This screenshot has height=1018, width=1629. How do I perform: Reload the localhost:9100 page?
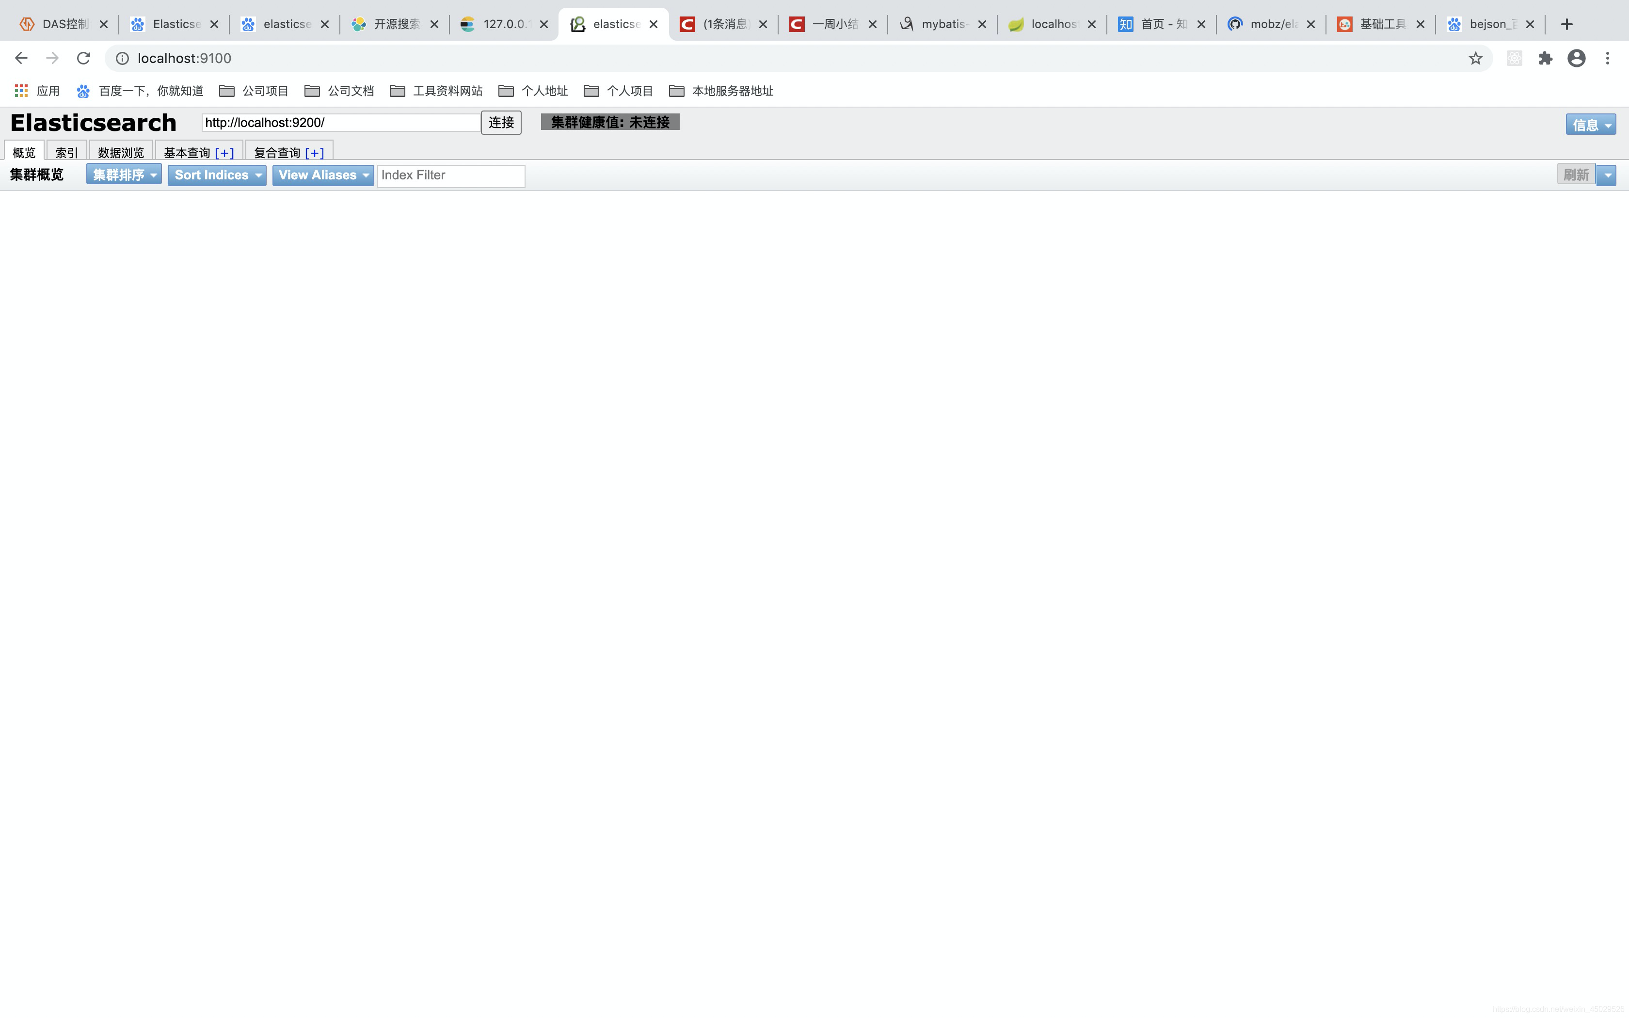click(x=83, y=59)
